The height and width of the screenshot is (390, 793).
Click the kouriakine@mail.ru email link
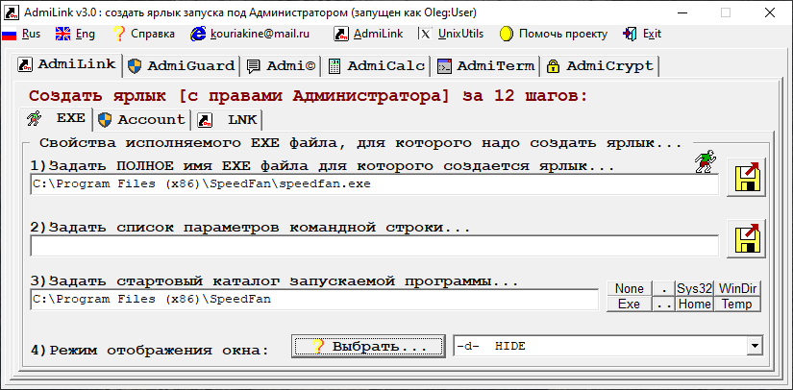pos(250,34)
